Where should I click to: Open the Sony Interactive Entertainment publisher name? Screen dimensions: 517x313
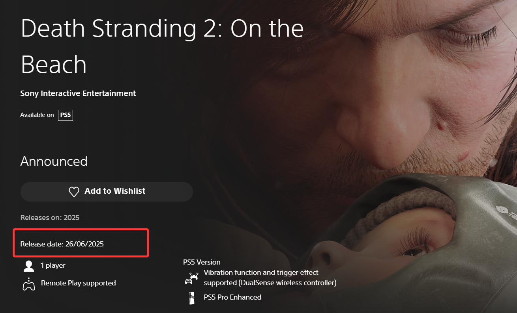78,93
